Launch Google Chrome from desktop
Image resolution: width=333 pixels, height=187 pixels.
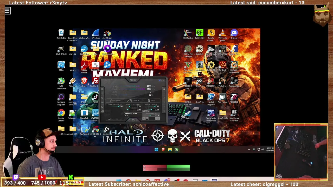coord(61,116)
